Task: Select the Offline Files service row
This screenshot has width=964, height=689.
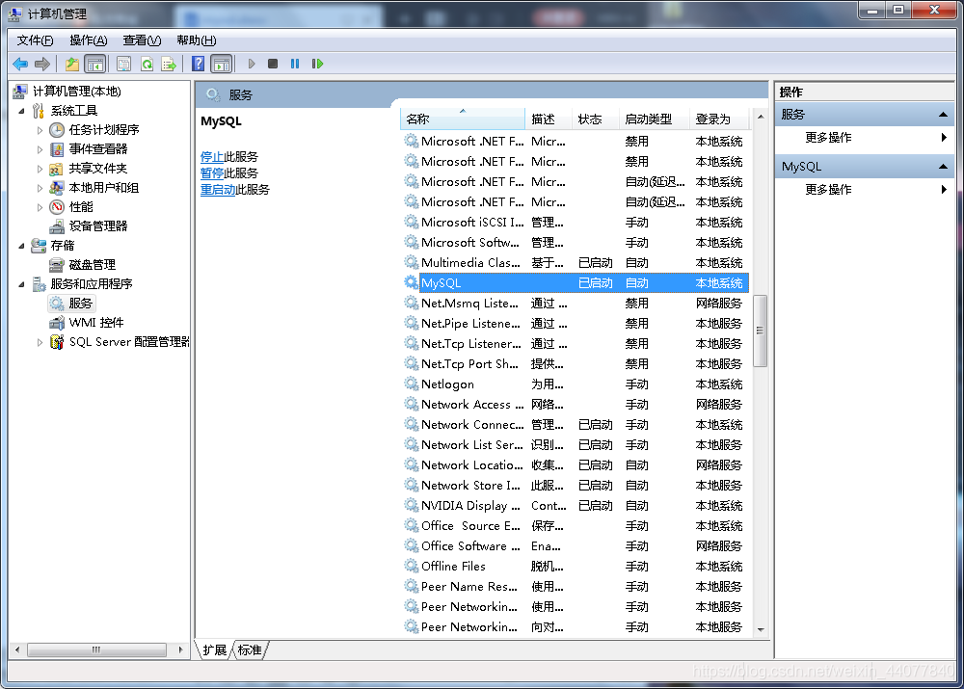Action: point(576,567)
